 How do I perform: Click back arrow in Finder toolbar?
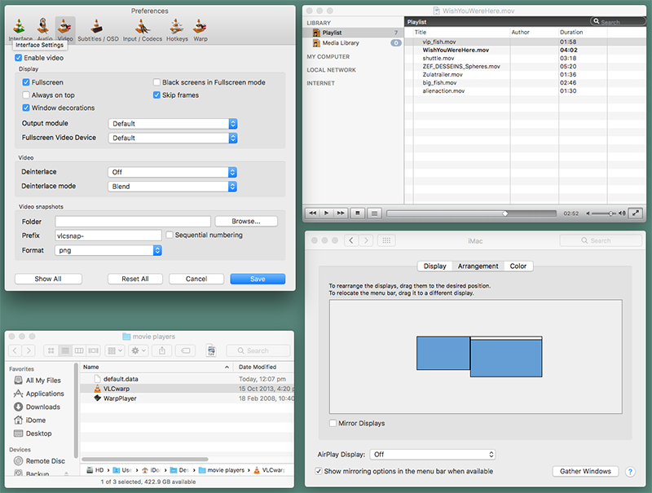[x=15, y=350]
